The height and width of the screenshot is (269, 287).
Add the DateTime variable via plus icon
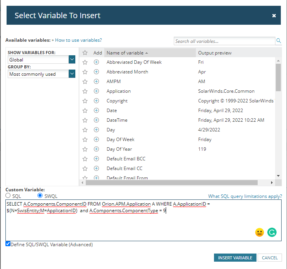coord(97,120)
